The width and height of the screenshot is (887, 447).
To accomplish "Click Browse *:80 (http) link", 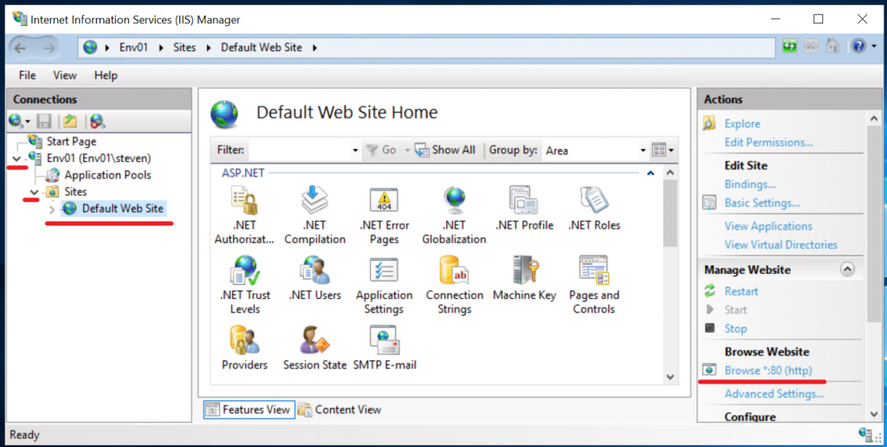I will pos(768,370).
